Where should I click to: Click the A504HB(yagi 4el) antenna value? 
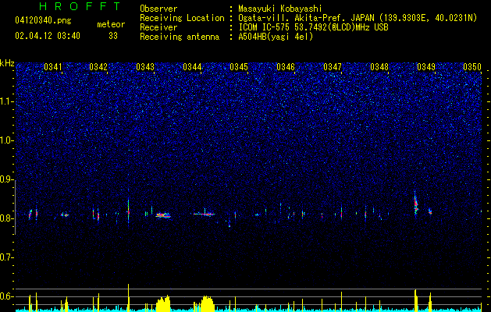click(276, 37)
